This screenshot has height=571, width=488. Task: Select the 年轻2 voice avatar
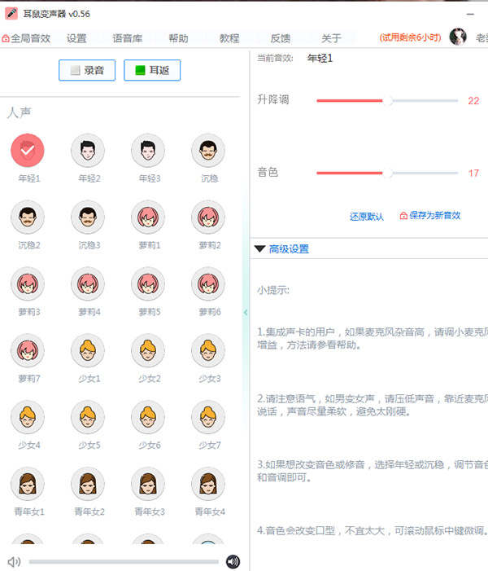(88, 151)
